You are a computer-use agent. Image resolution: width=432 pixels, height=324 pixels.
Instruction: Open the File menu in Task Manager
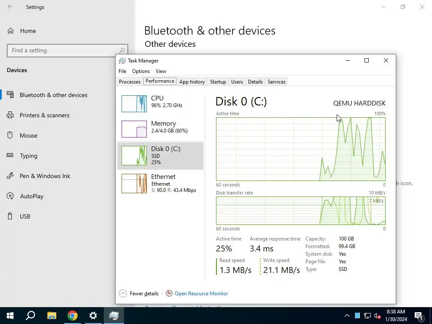pyautogui.click(x=122, y=71)
